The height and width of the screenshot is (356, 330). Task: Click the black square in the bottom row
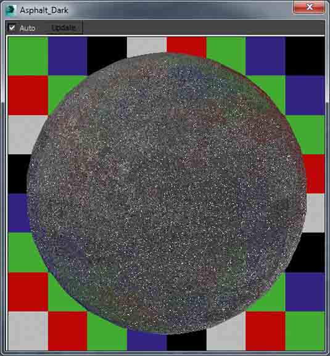pos(186,341)
